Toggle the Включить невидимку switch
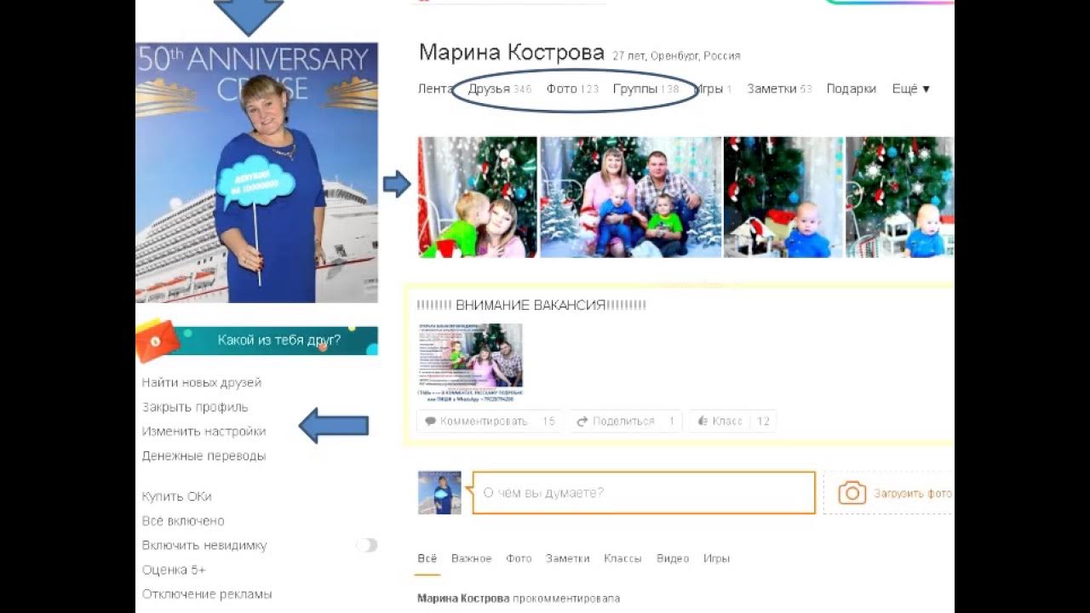 pos(367,545)
